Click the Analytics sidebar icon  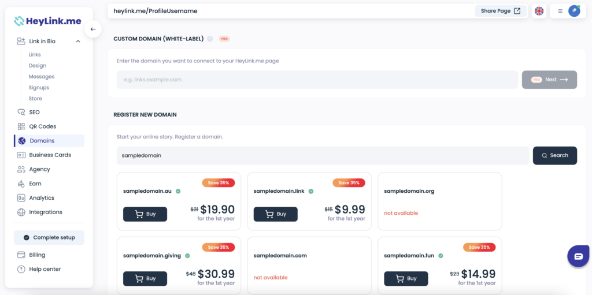[x=21, y=197]
